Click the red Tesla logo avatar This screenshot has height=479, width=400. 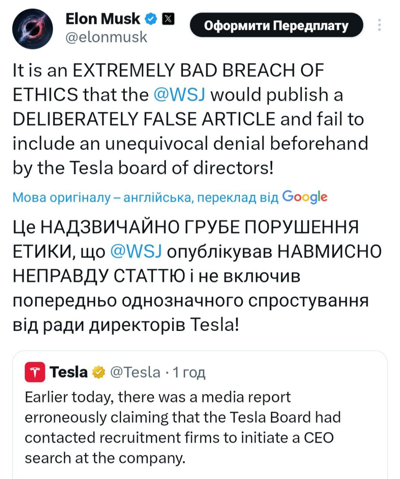click(x=35, y=372)
